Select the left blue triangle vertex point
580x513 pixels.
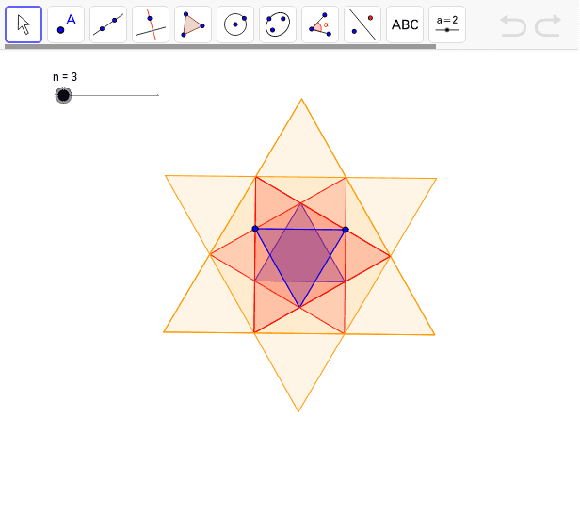pyautogui.click(x=255, y=229)
